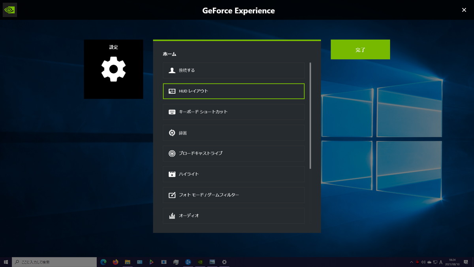Open the 録画 recording settings
This screenshot has width=474, height=267.
[x=233, y=133]
